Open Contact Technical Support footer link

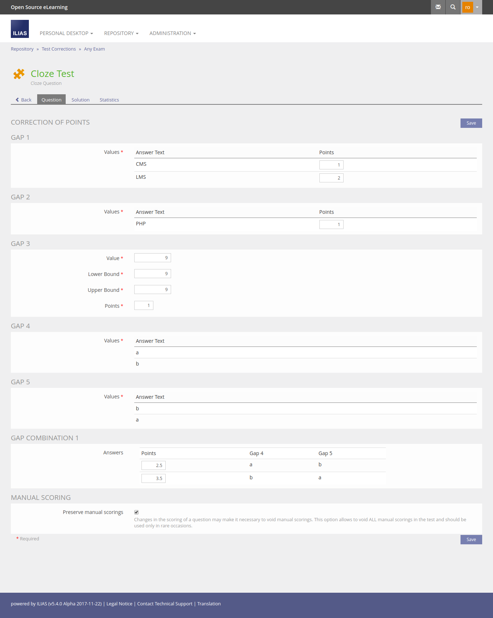pos(165,604)
